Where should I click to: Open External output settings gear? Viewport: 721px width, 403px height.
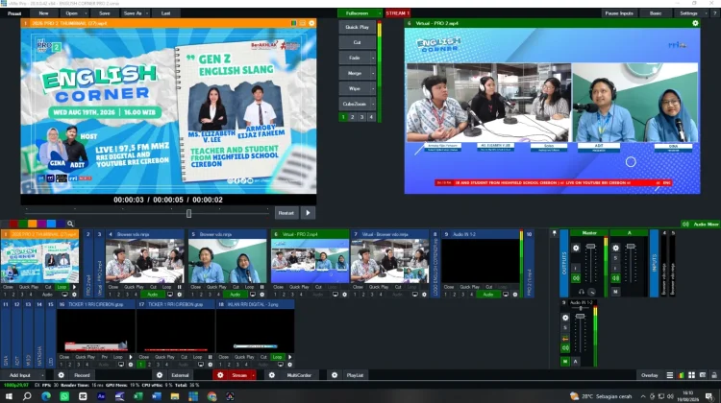[x=160, y=375]
